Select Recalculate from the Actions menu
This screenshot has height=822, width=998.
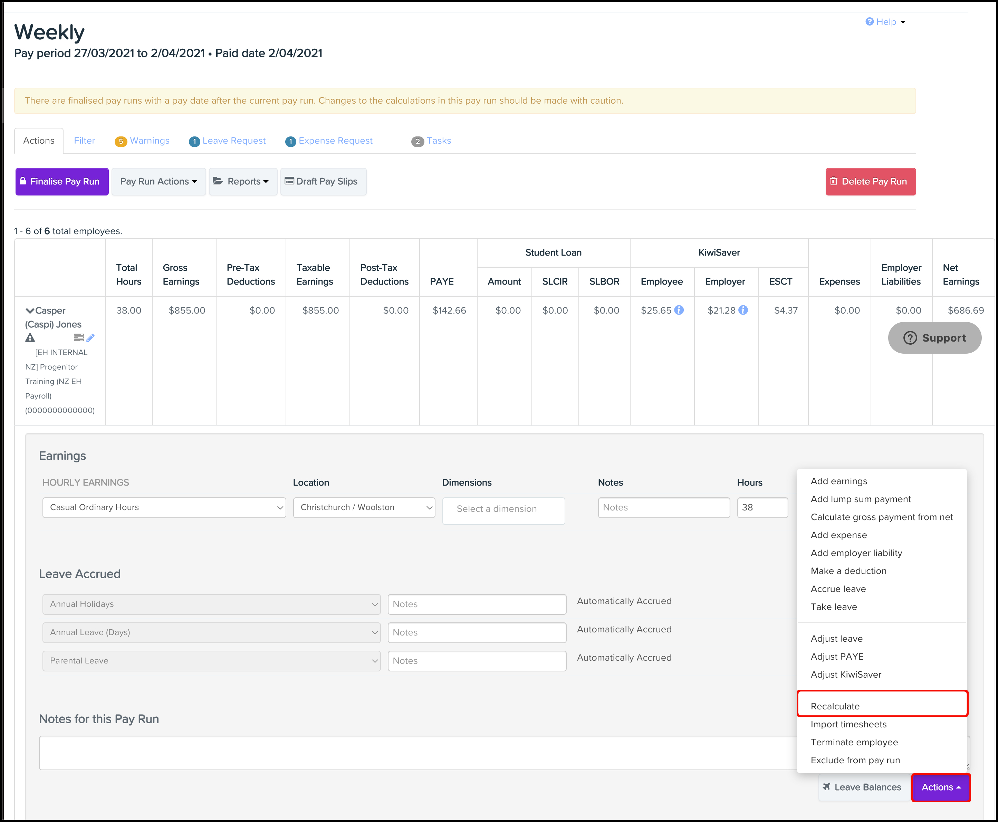pyautogui.click(x=835, y=706)
